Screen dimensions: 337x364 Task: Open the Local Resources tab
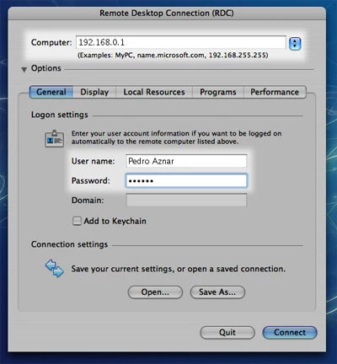click(x=154, y=92)
